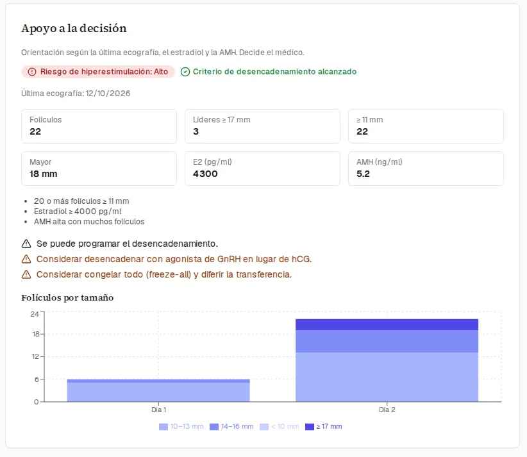The image size is (527, 457).
Task: Click bullet '20 o más folículos ≥ 11 mm'
Action: coord(81,201)
